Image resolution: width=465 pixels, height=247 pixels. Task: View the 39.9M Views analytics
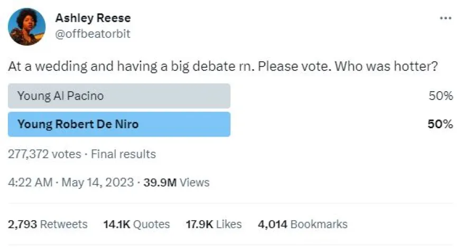pos(177,183)
